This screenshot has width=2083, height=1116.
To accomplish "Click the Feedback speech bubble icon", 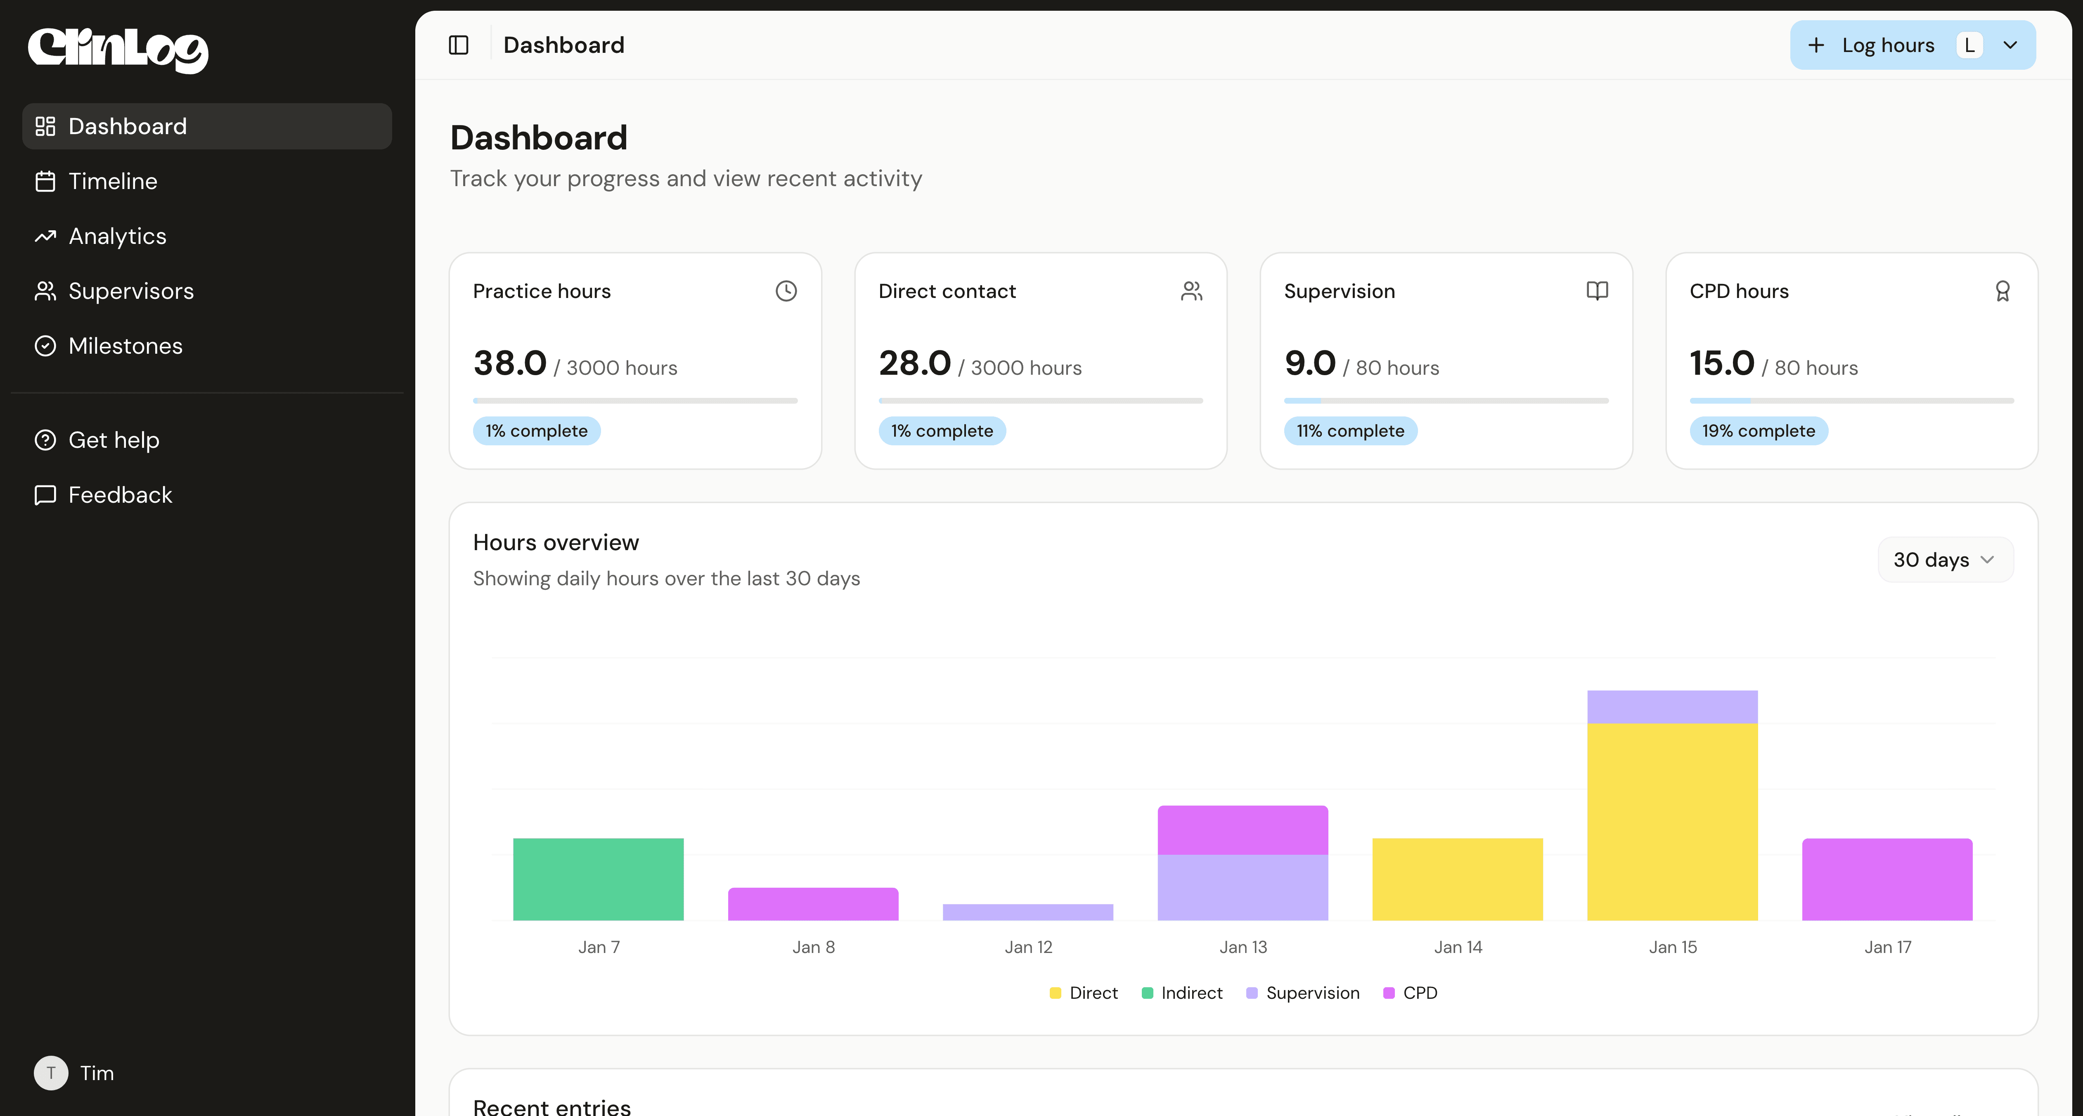I will tap(45, 495).
